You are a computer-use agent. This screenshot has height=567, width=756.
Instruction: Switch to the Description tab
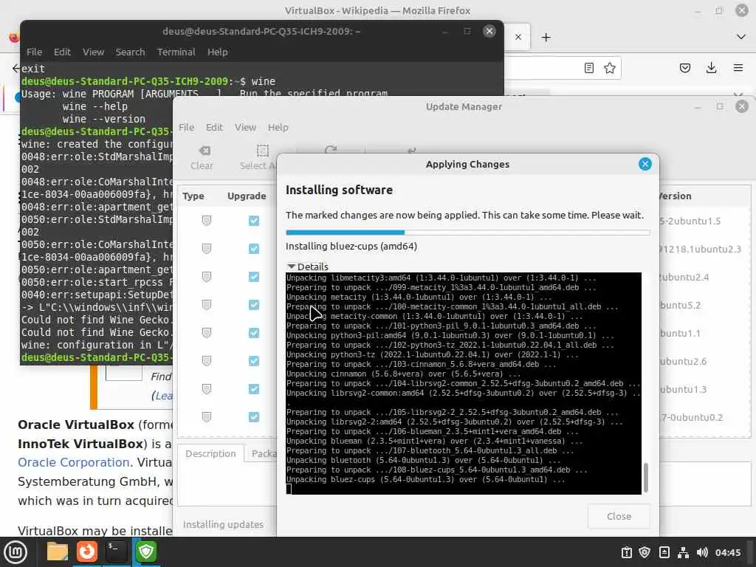coord(210,454)
